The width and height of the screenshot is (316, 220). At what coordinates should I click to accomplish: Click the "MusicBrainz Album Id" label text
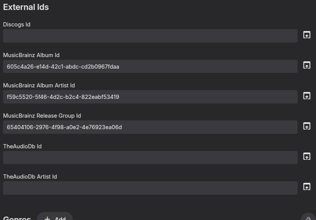[x=31, y=55]
